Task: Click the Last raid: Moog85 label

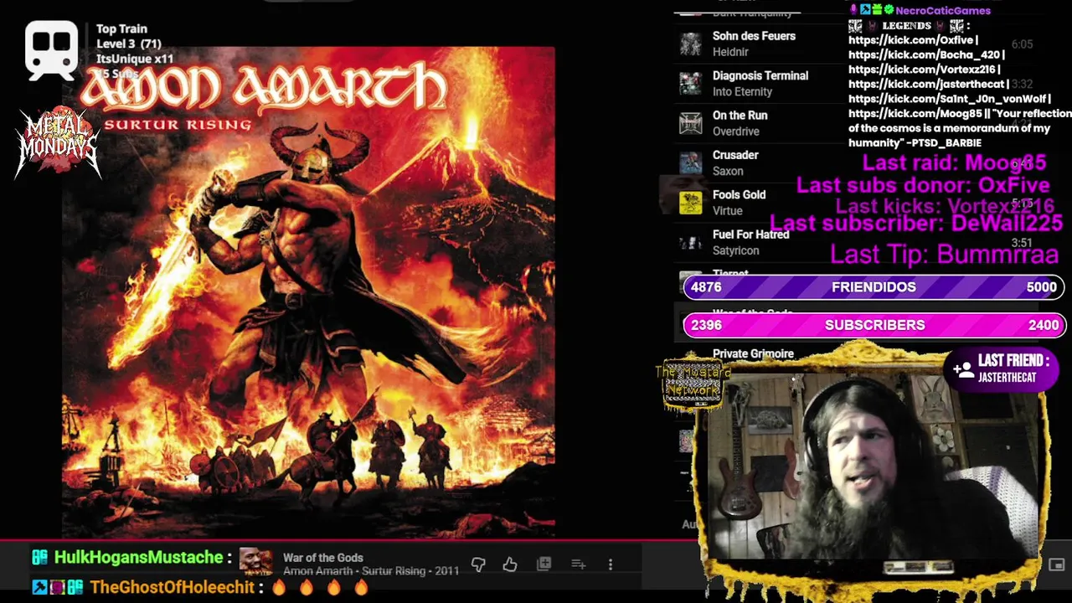Action: [954, 163]
